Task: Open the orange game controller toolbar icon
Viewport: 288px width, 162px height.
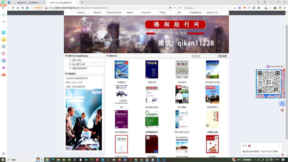Action: coord(244,8)
